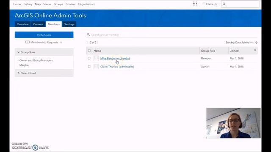Open Groups in top navigation
271x152 pixels.
click(58, 4)
